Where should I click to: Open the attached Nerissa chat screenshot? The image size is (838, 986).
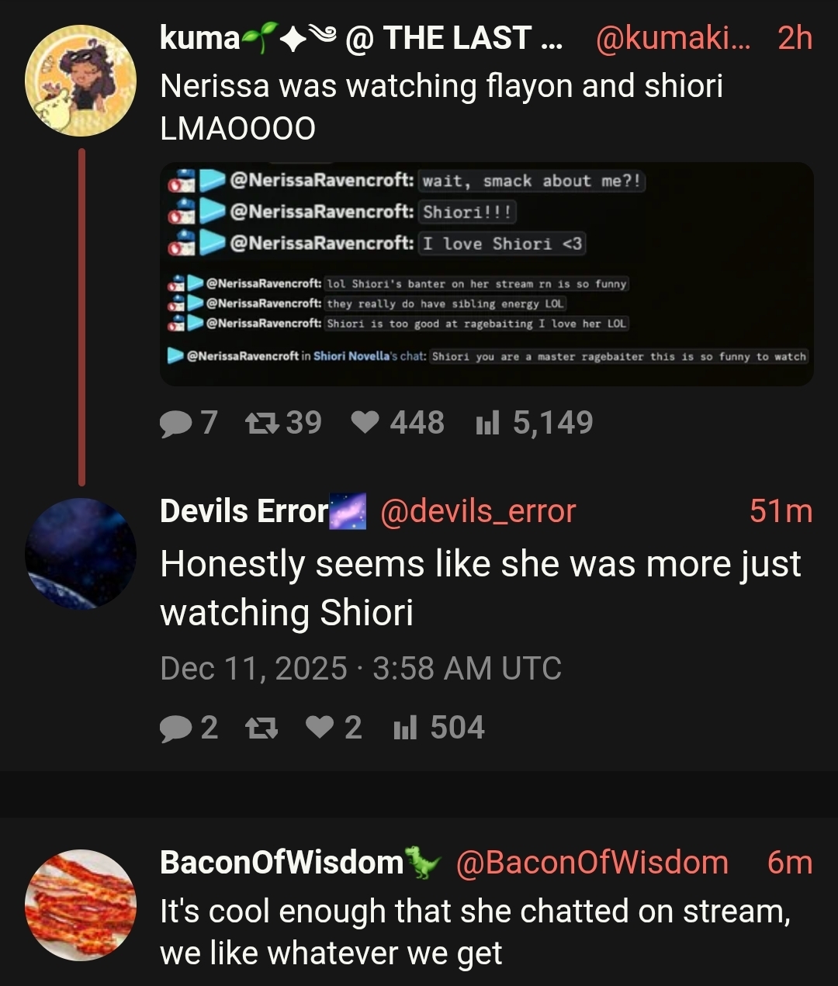[487, 274]
